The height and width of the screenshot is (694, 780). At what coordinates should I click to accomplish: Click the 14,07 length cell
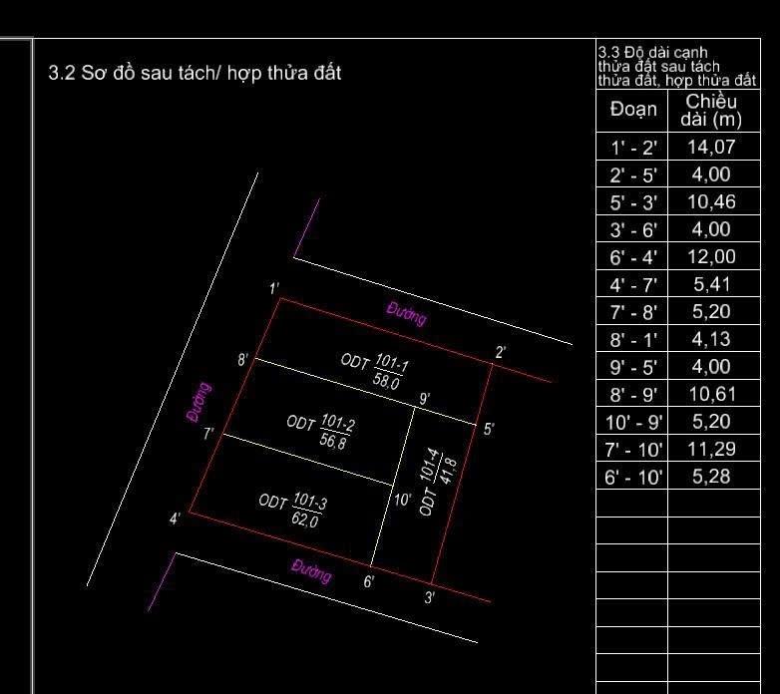point(711,148)
